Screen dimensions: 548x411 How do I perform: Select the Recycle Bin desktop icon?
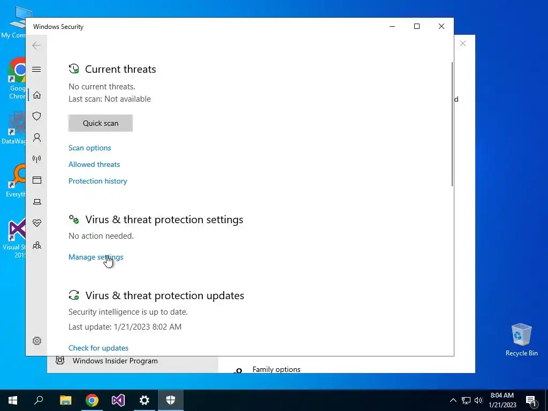click(x=521, y=340)
